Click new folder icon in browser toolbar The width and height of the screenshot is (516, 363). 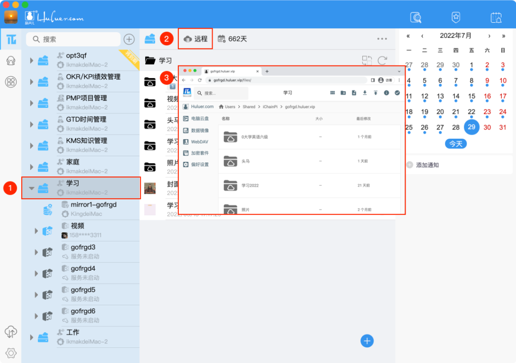point(343,93)
